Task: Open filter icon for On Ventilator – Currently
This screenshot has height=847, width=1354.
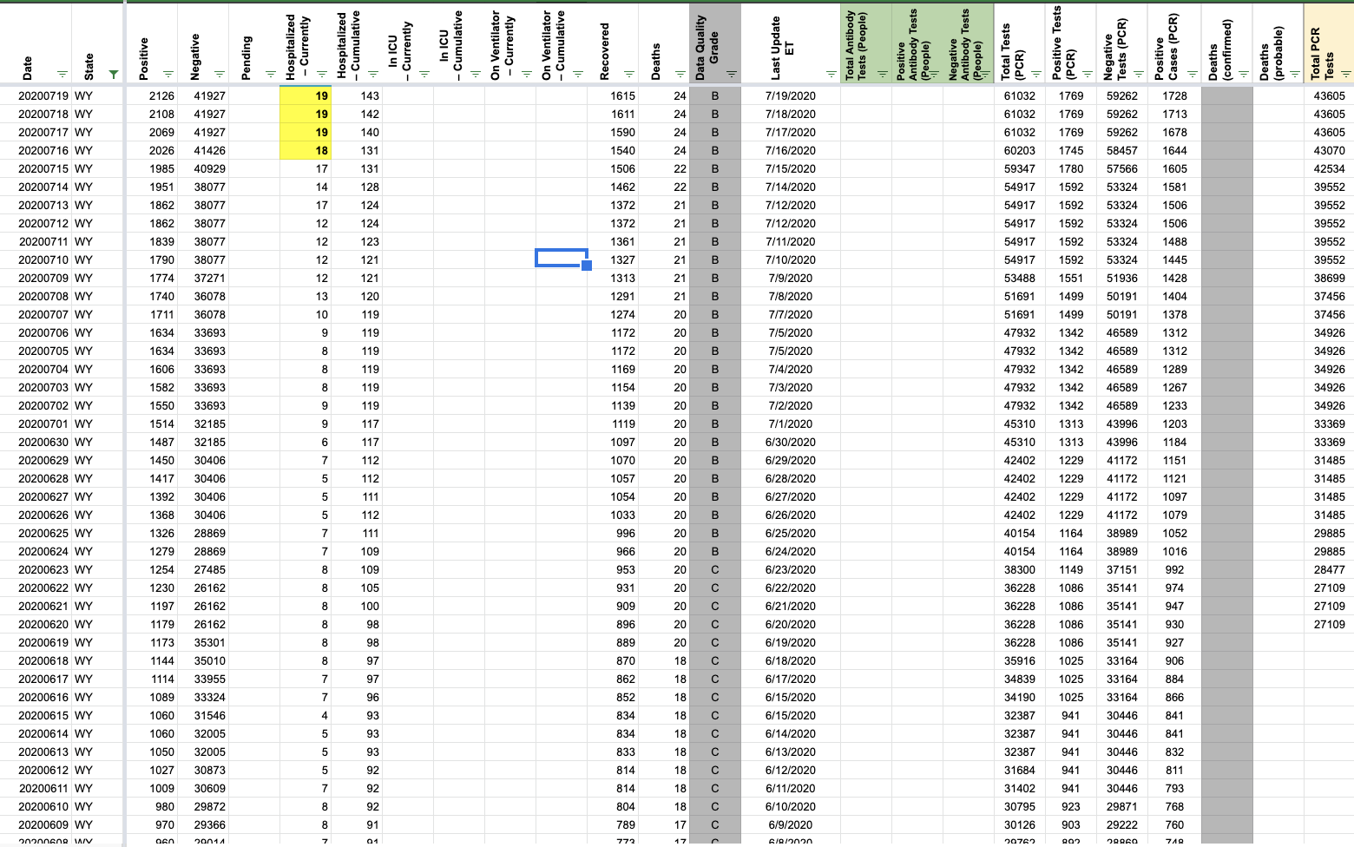Action: [x=526, y=75]
